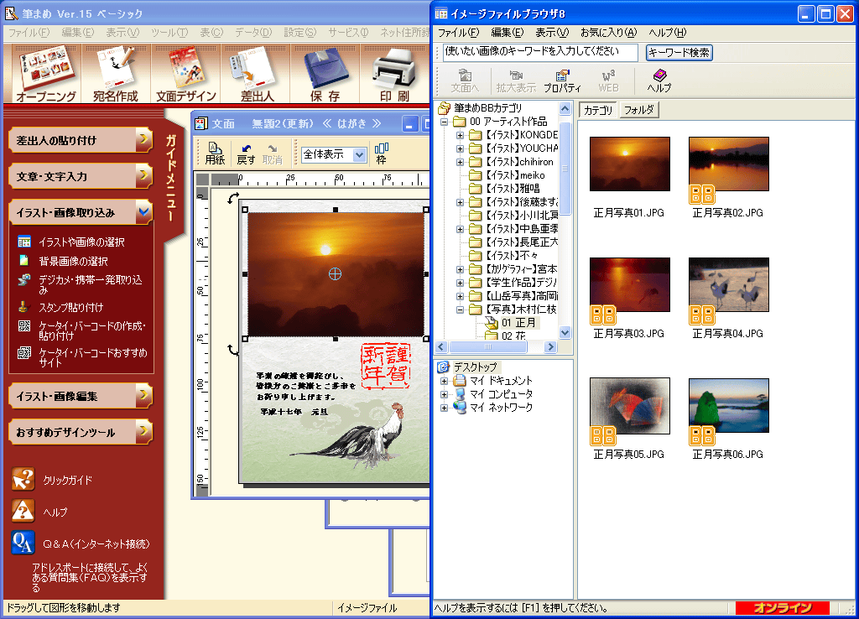Select the 正月写真04.JPG crane thumbnail
Viewport: 859px width, 619px height.
[x=728, y=284]
